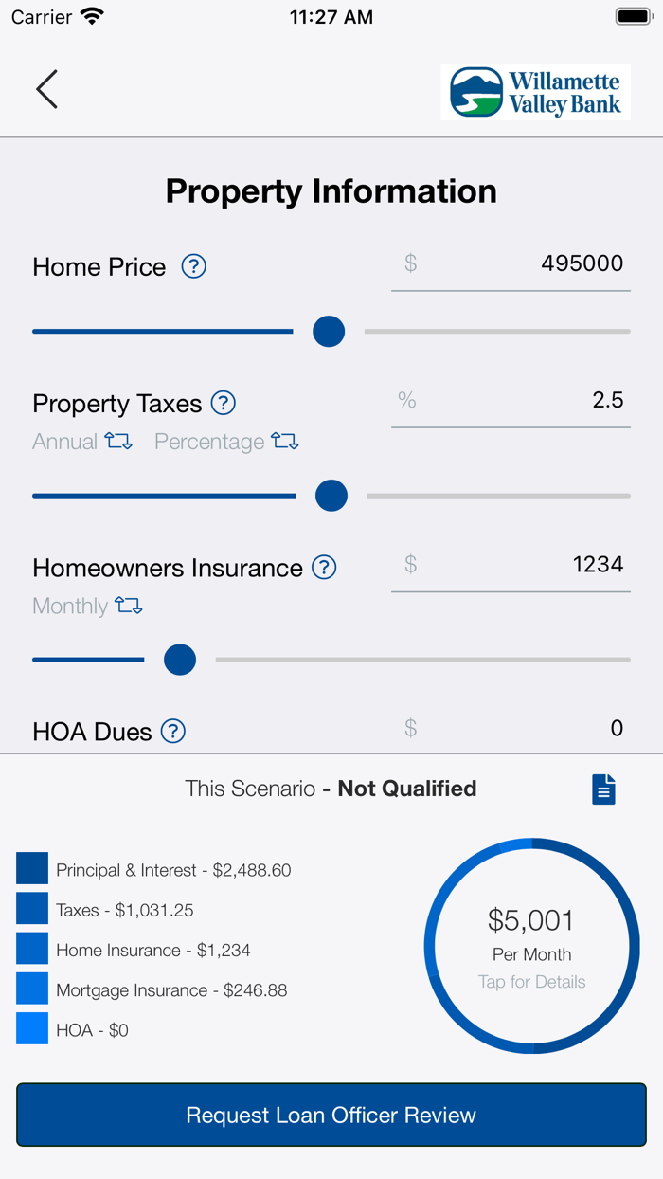Image resolution: width=663 pixels, height=1179 pixels.
Task: Tap the Home Price slider handle
Action: tap(329, 332)
